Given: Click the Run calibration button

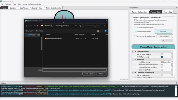Looking at the screenshot, I should pyautogui.click(x=165, y=36).
